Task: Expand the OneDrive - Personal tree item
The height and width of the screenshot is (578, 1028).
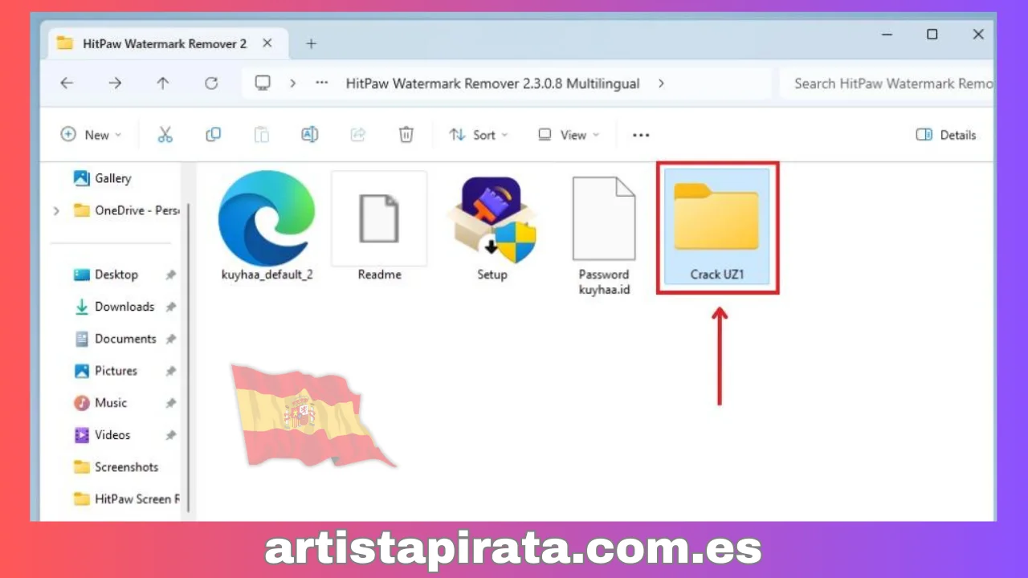Action: point(55,210)
